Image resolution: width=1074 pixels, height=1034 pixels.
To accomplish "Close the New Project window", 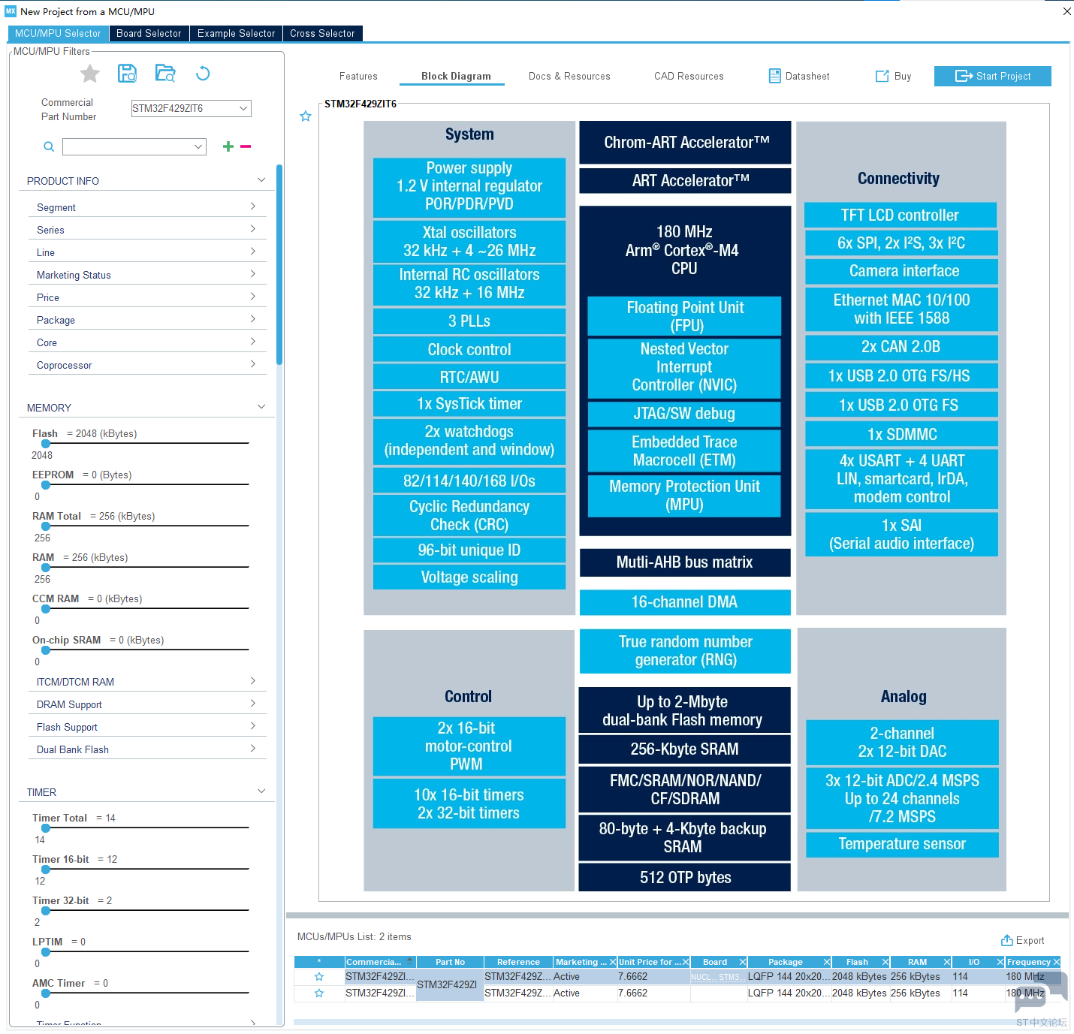I will tap(1066, 11).
